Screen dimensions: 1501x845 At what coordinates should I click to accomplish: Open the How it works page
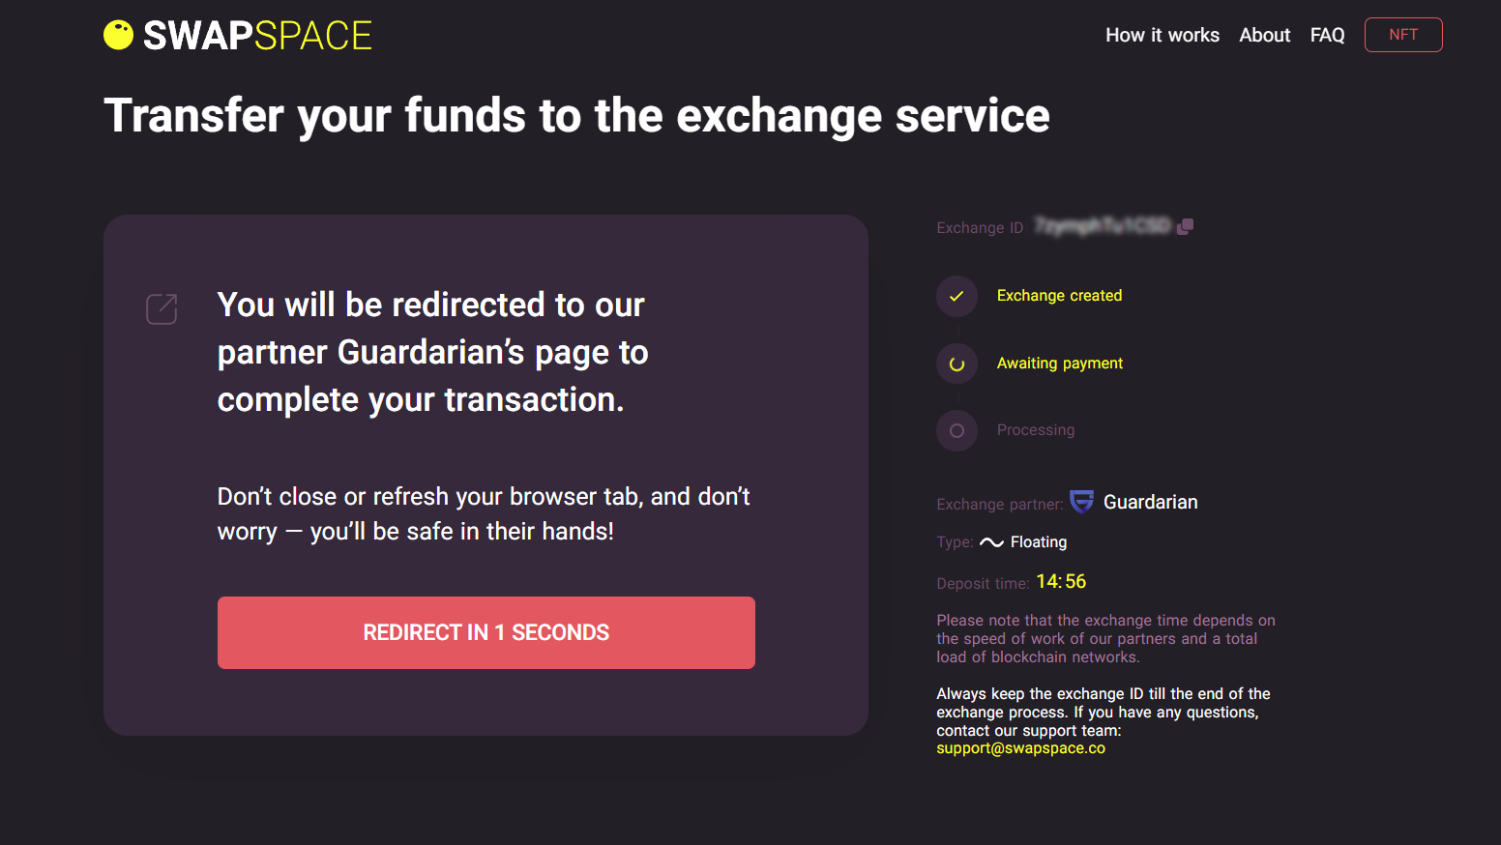point(1163,35)
